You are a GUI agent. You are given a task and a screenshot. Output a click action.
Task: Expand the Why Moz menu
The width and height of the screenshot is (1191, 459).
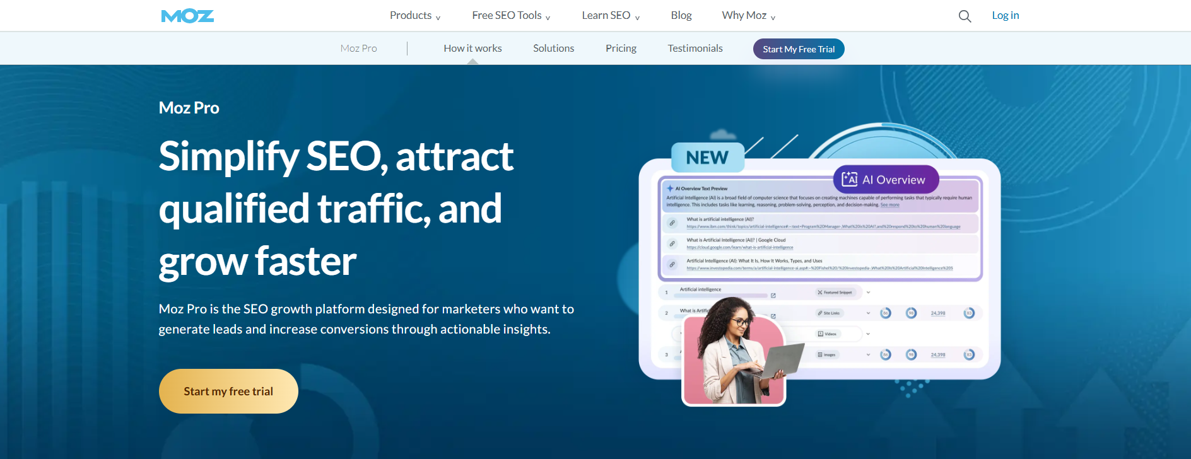point(749,15)
